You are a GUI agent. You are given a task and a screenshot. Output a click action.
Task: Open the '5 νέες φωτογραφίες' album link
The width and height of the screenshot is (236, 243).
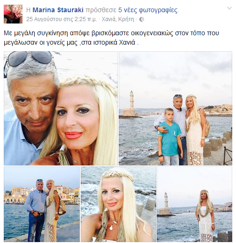148,10
